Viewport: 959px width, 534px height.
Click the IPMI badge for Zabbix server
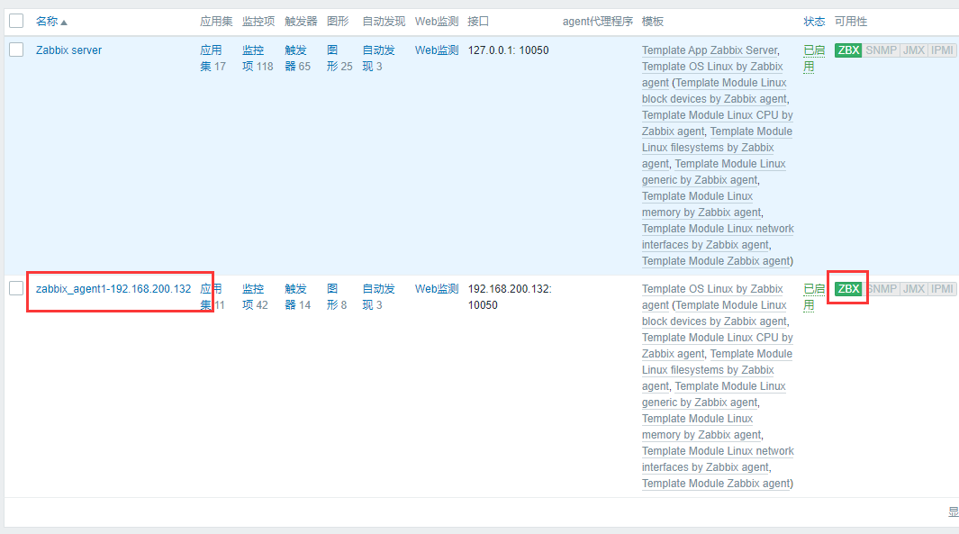(942, 50)
